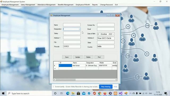Open the Salary Management menu

click(28, 5)
